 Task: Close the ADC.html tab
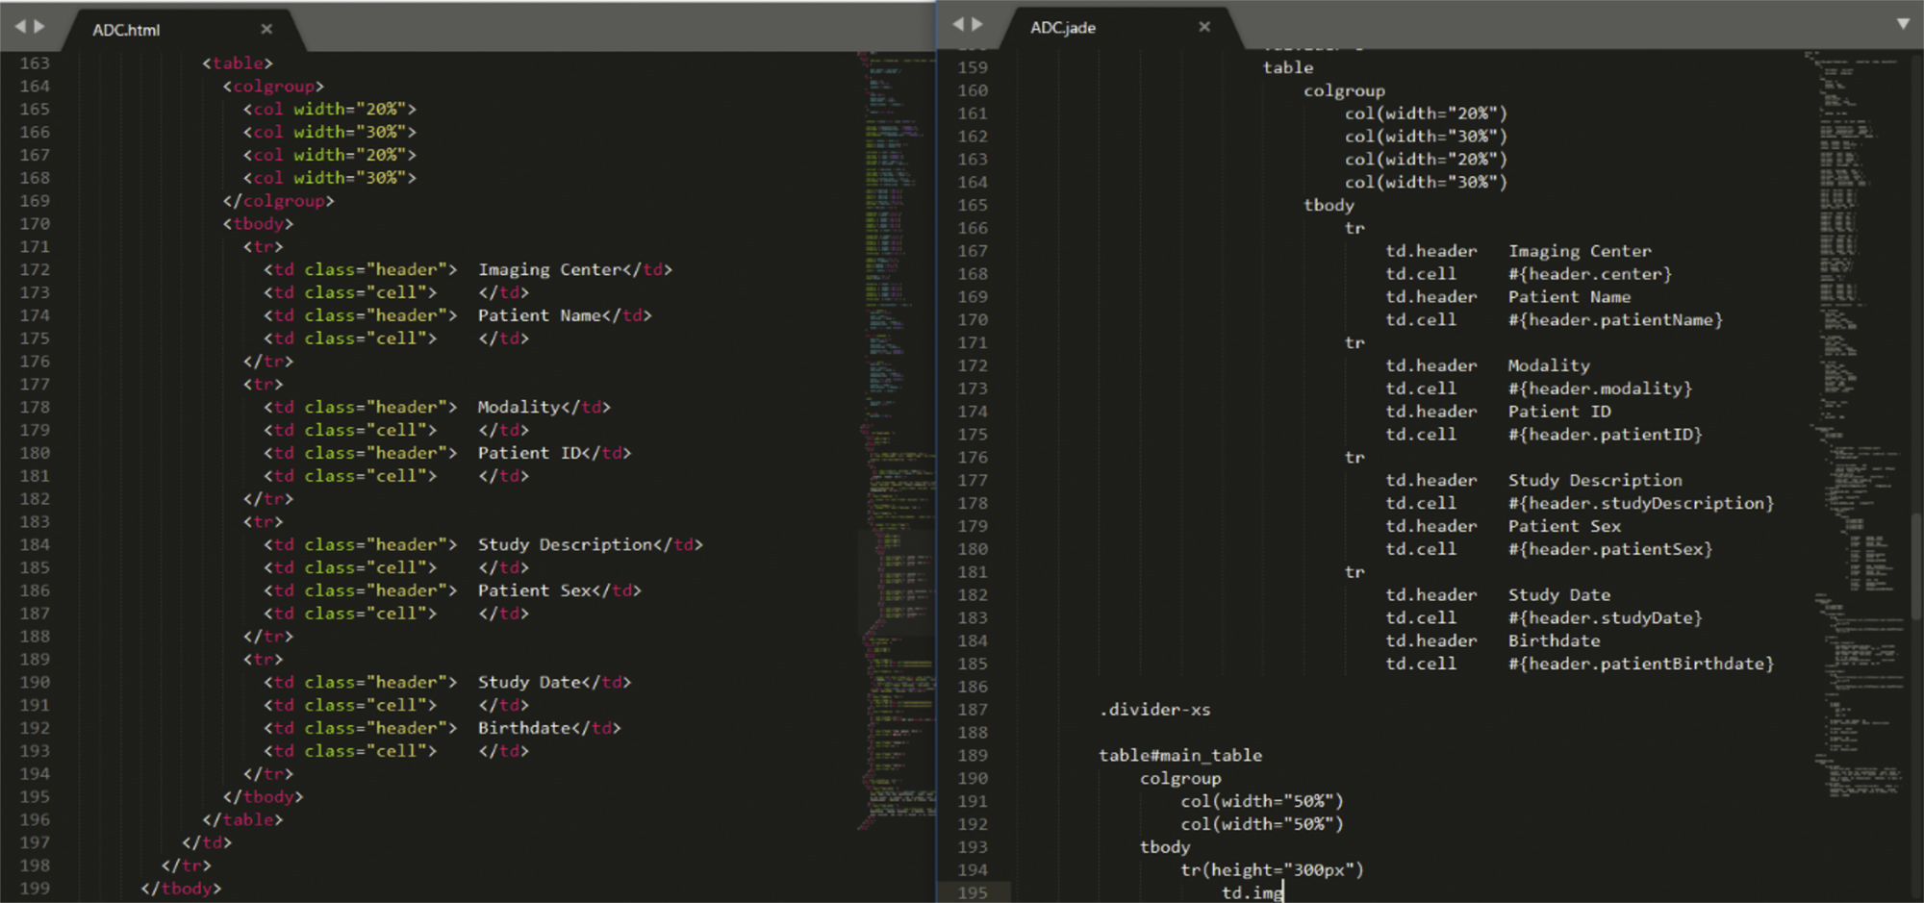tap(266, 29)
